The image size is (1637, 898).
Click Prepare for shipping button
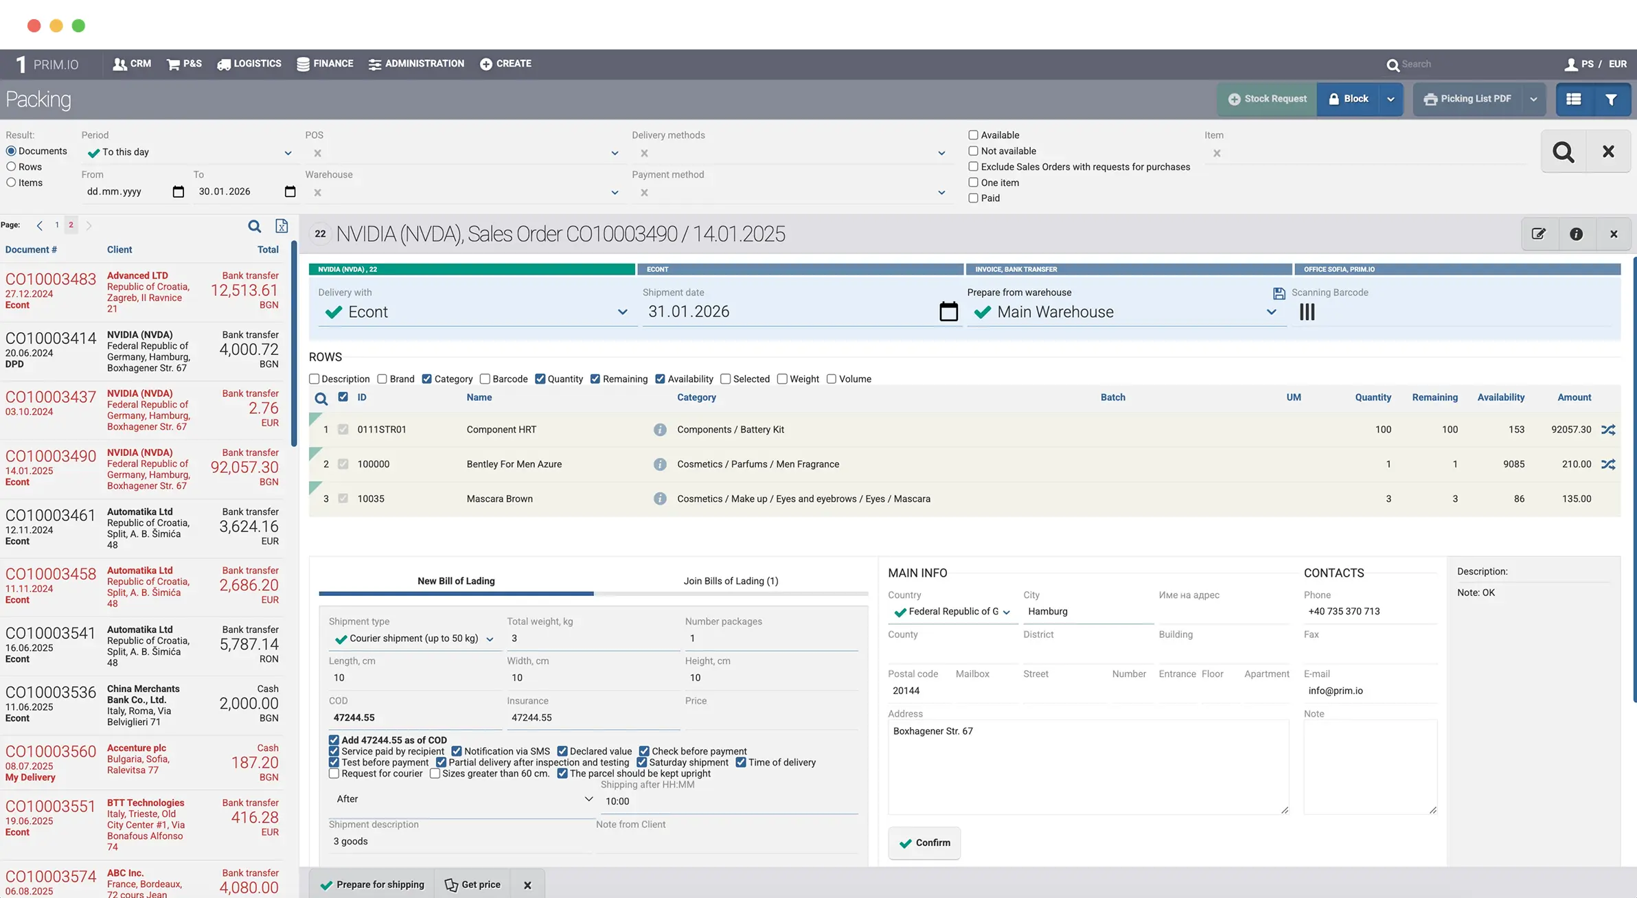371,885
